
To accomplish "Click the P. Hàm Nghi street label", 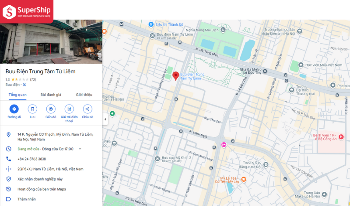I will point(198,134).
